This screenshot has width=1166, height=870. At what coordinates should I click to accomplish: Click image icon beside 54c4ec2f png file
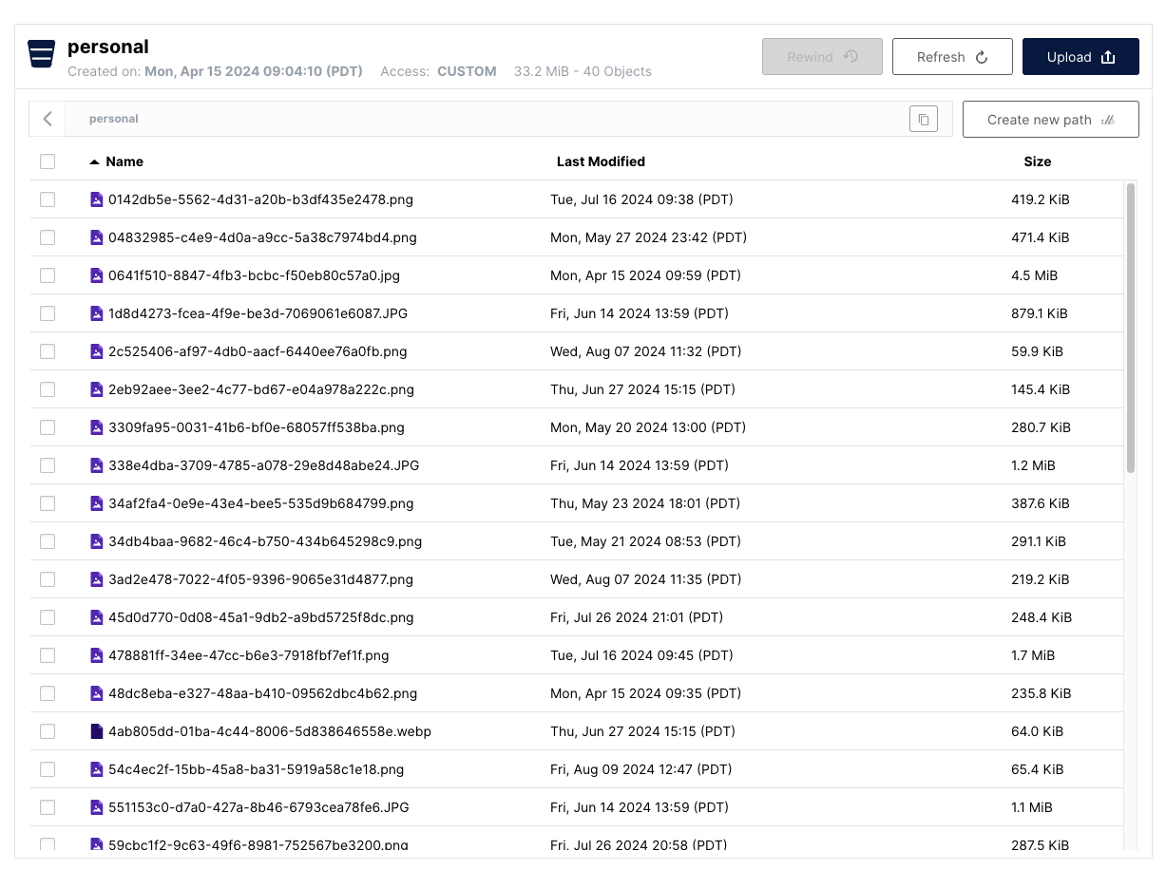(96, 769)
